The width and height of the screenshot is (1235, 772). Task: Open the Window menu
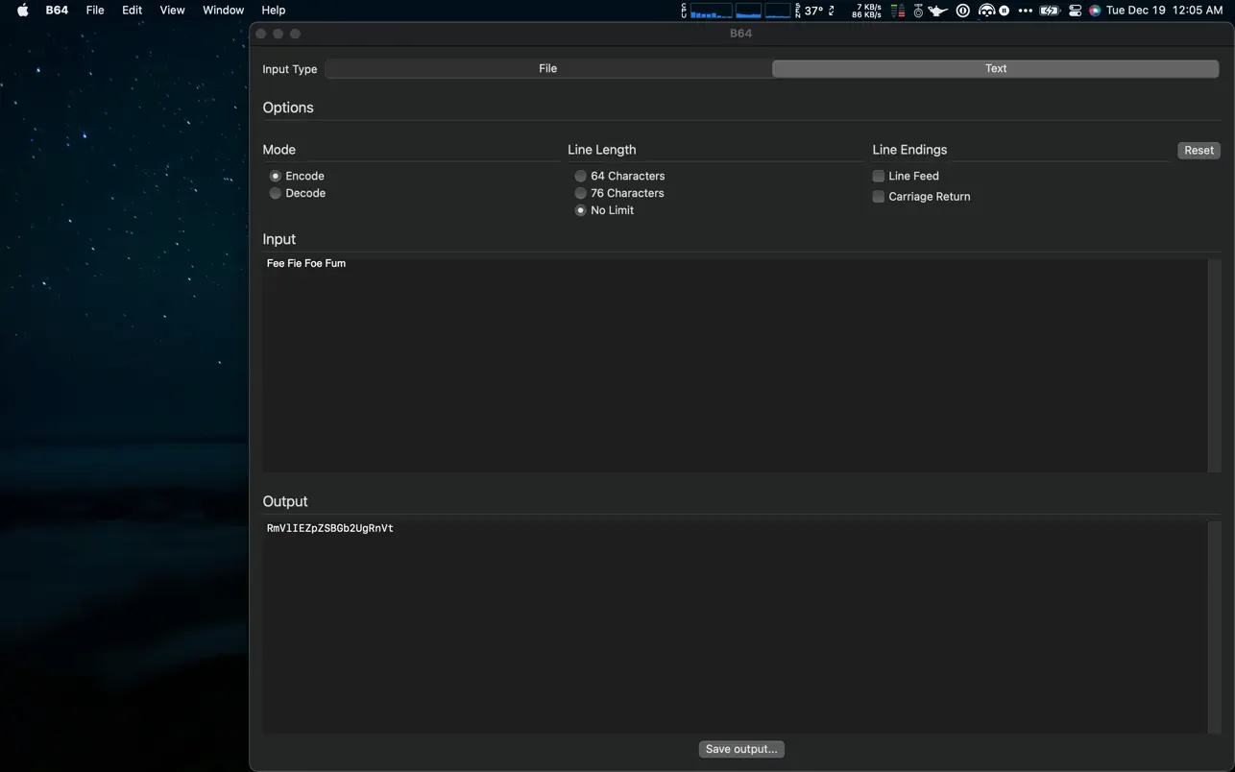pos(223,11)
